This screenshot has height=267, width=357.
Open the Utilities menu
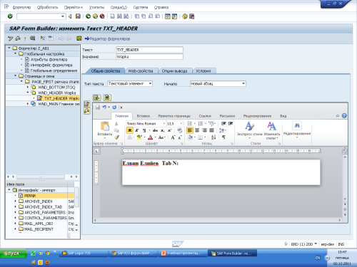point(96,7)
